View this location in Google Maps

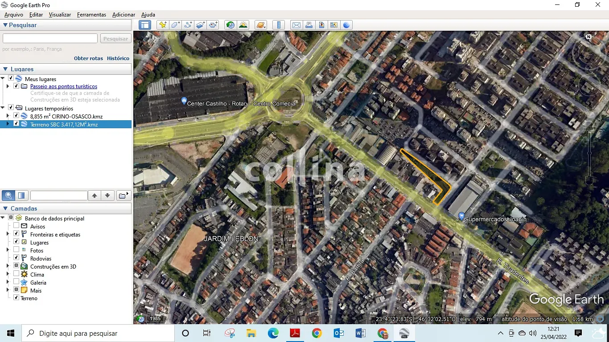tap(334, 25)
